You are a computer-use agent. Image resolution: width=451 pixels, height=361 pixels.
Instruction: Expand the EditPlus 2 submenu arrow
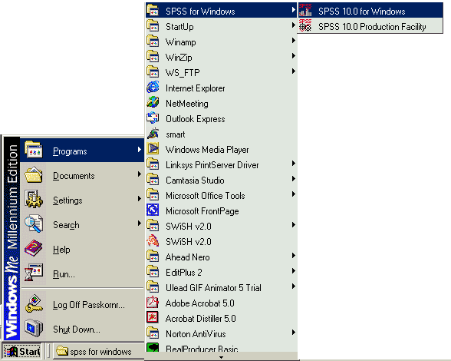pyautogui.click(x=293, y=271)
